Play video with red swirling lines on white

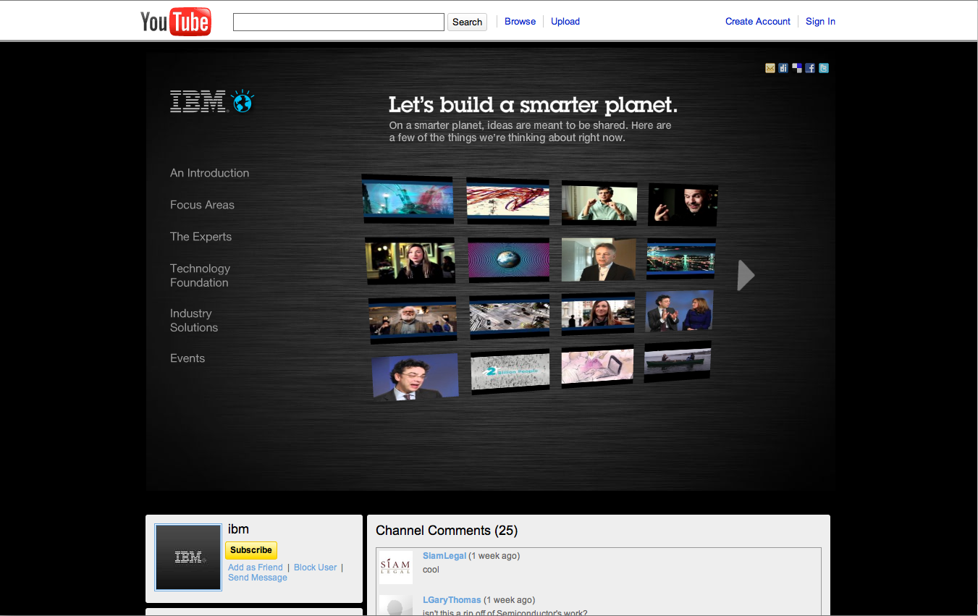click(x=507, y=201)
